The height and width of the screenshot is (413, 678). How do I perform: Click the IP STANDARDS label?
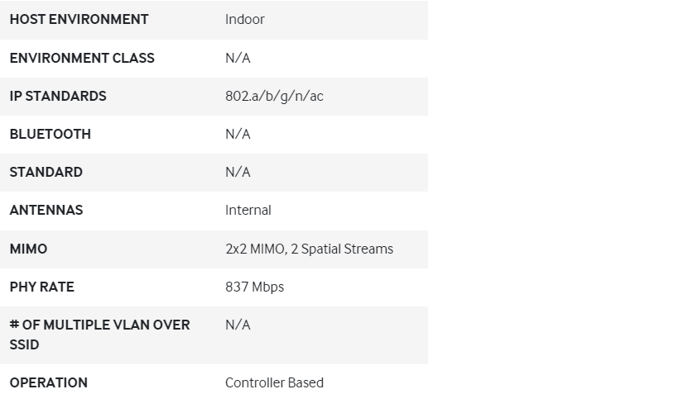58,96
